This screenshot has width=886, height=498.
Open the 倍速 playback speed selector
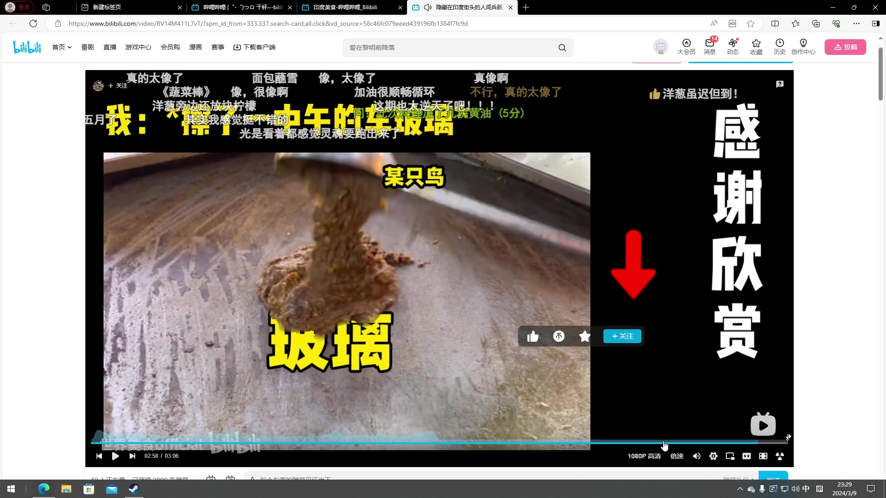[x=676, y=456]
